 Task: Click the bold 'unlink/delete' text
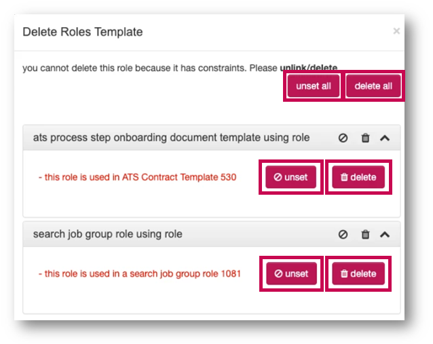308,68
